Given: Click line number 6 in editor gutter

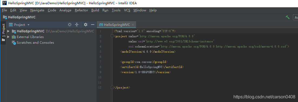Looking at the screenshot, I should [100, 57].
